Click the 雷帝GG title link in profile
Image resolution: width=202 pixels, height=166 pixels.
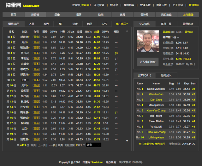point(189,32)
